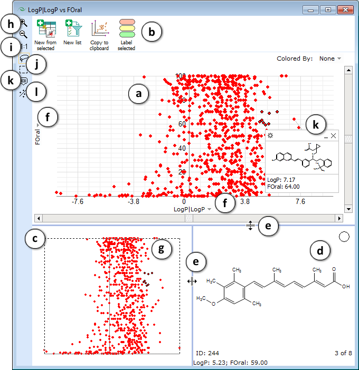Enable the lasso selection mode

click(x=23, y=60)
